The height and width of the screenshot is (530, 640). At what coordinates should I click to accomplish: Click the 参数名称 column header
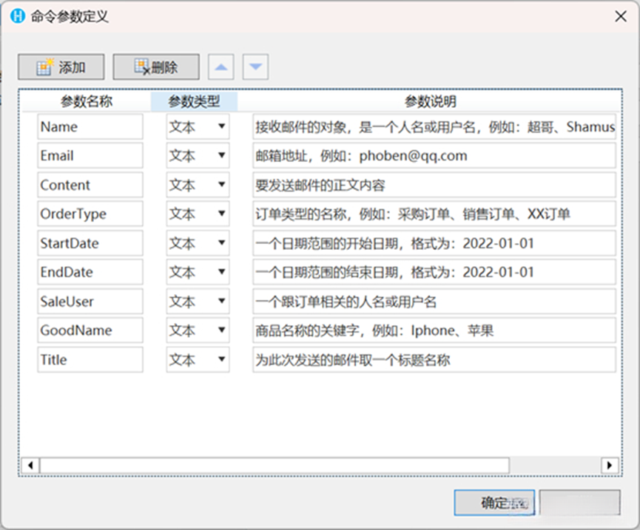87,101
